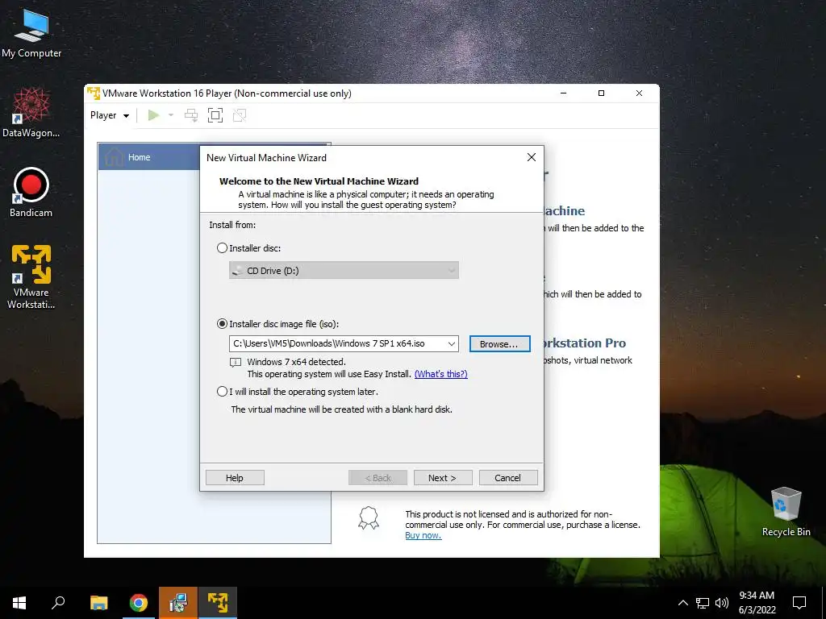Viewport: 826px width, 619px height.
Task: Open the Windows Start menu
Action: tap(19, 603)
